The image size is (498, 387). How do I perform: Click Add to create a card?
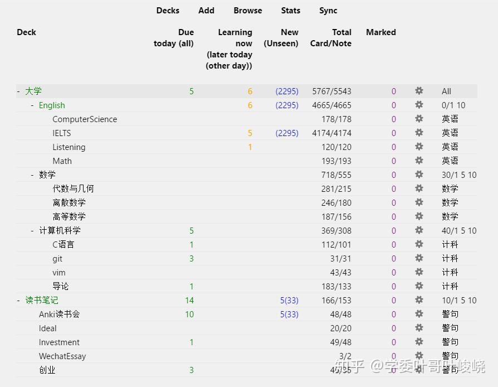point(206,11)
